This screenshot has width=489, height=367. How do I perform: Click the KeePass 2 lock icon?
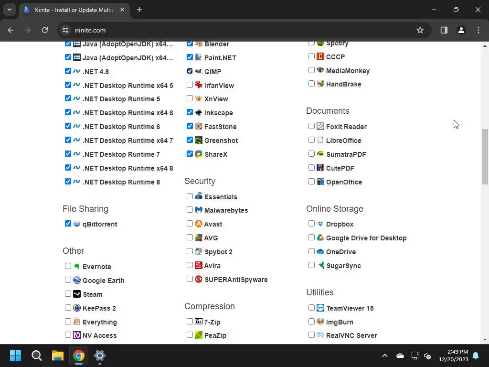point(77,308)
